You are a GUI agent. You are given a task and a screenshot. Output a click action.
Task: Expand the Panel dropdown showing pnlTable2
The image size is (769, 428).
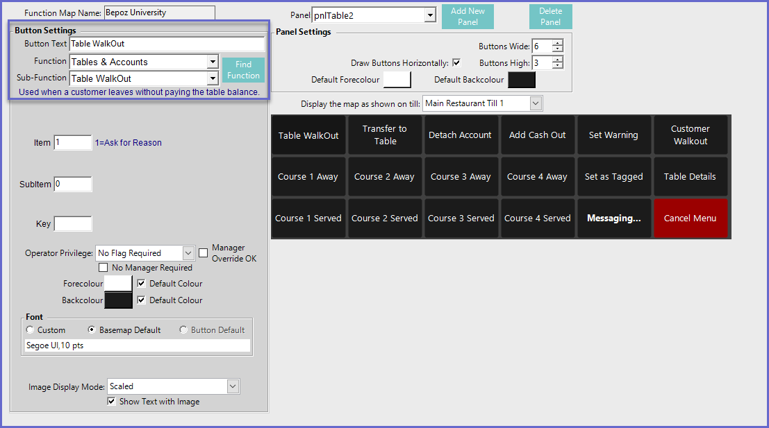point(430,15)
